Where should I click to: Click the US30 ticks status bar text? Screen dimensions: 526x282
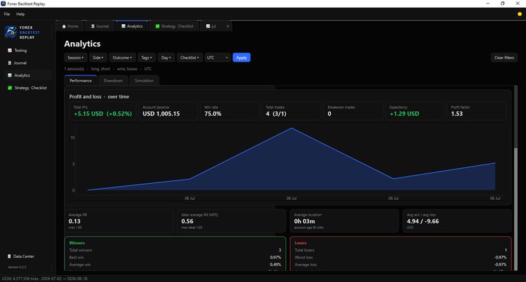[44, 279]
